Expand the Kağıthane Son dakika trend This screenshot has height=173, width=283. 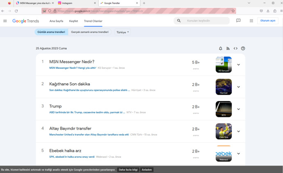(238, 87)
